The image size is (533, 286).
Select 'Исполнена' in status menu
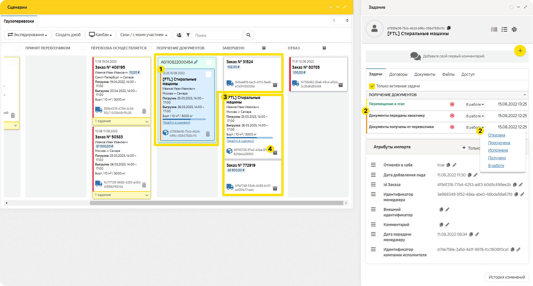click(498, 150)
